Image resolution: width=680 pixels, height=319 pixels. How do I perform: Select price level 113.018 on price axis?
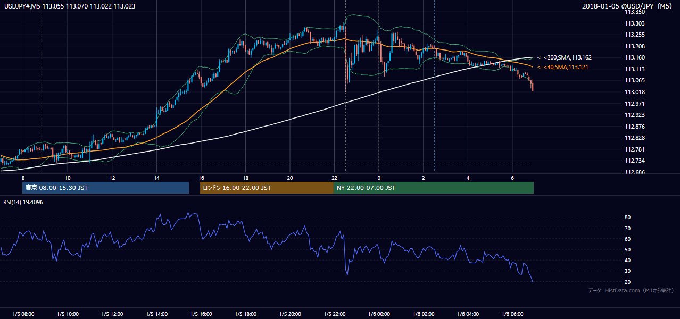[x=634, y=92]
